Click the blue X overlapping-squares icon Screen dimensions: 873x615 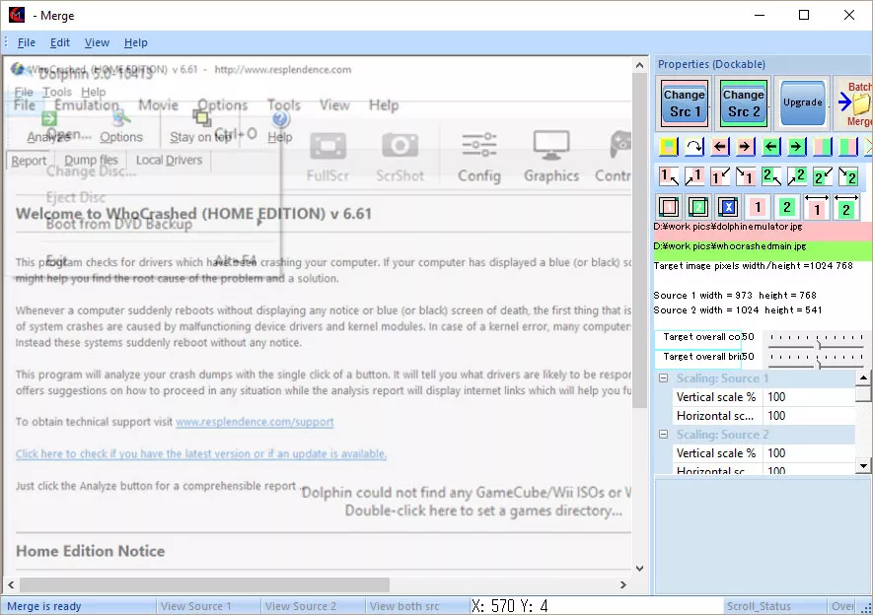(728, 207)
